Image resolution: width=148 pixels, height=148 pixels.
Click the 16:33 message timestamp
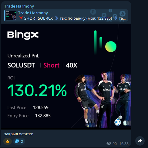pyautogui.click(x=124, y=143)
